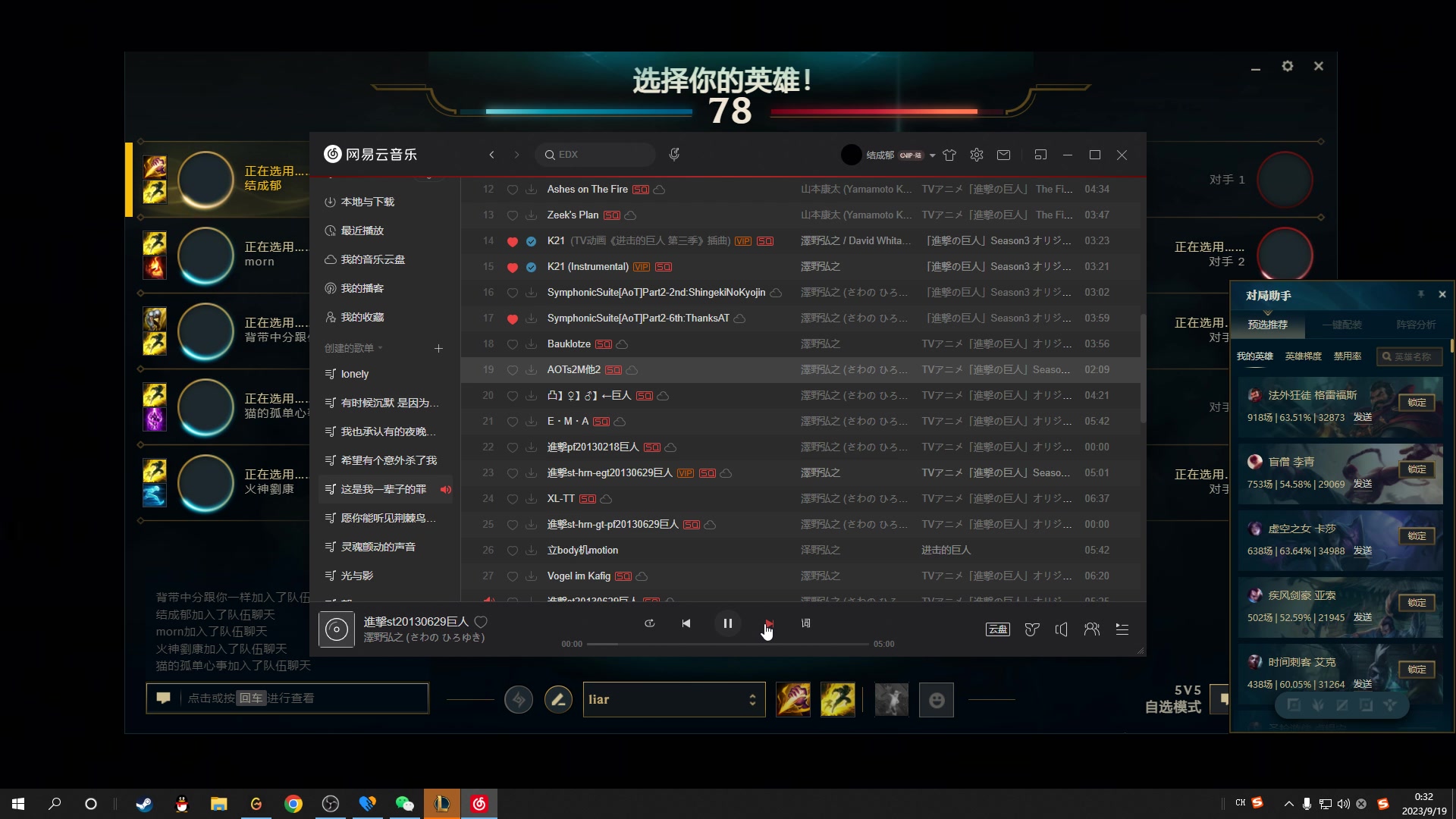
Task: Download Vogel im Kafig with its download icon
Action: (x=532, y=576)
